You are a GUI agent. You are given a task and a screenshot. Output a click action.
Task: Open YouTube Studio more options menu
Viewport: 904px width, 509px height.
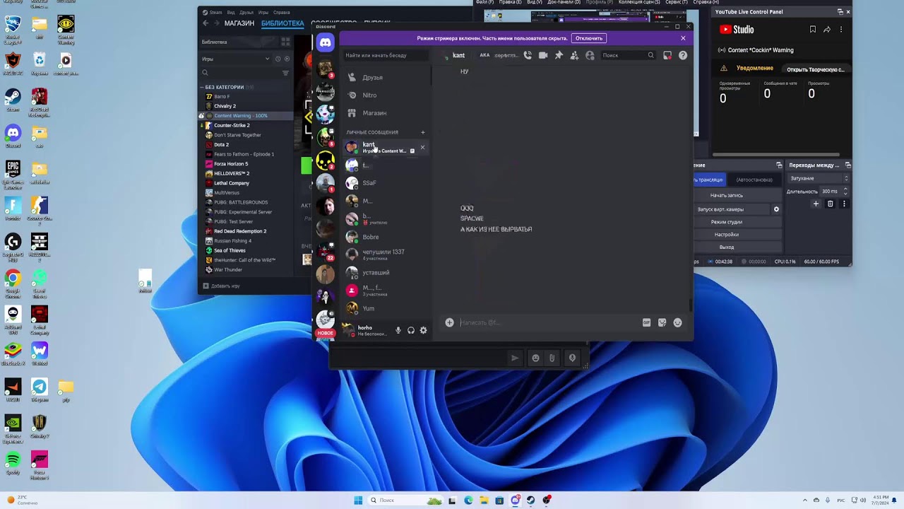841,30
